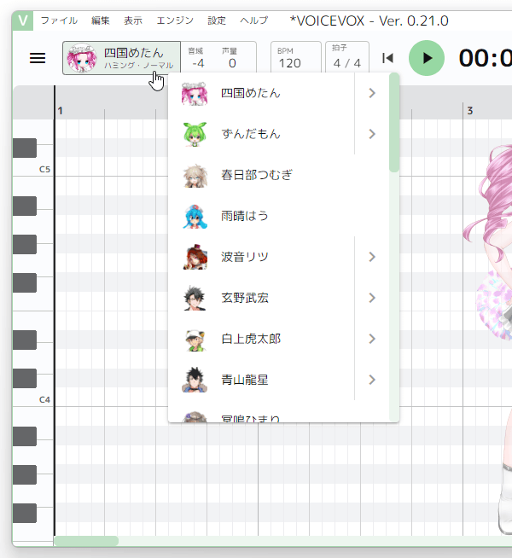This screenshot has height=558, width=512.
Task: Click the piano roll horizontal scrollbar
Action: tap(86, 541)
